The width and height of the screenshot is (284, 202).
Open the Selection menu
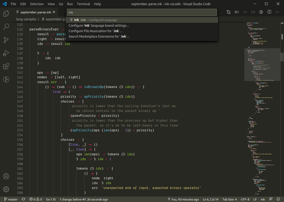coord(37,4)
